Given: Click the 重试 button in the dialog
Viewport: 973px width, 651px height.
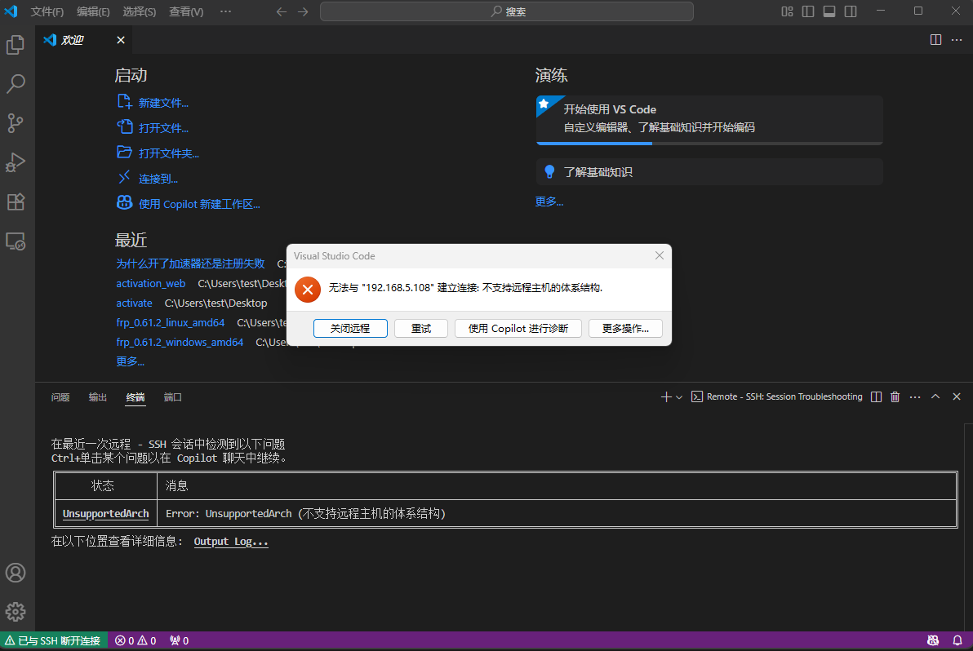Looking at the screenshot, I should [x=421, y=328].
